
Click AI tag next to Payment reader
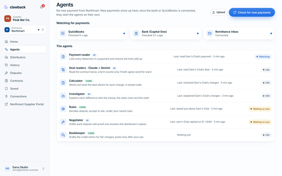click(x=94, y=55)
